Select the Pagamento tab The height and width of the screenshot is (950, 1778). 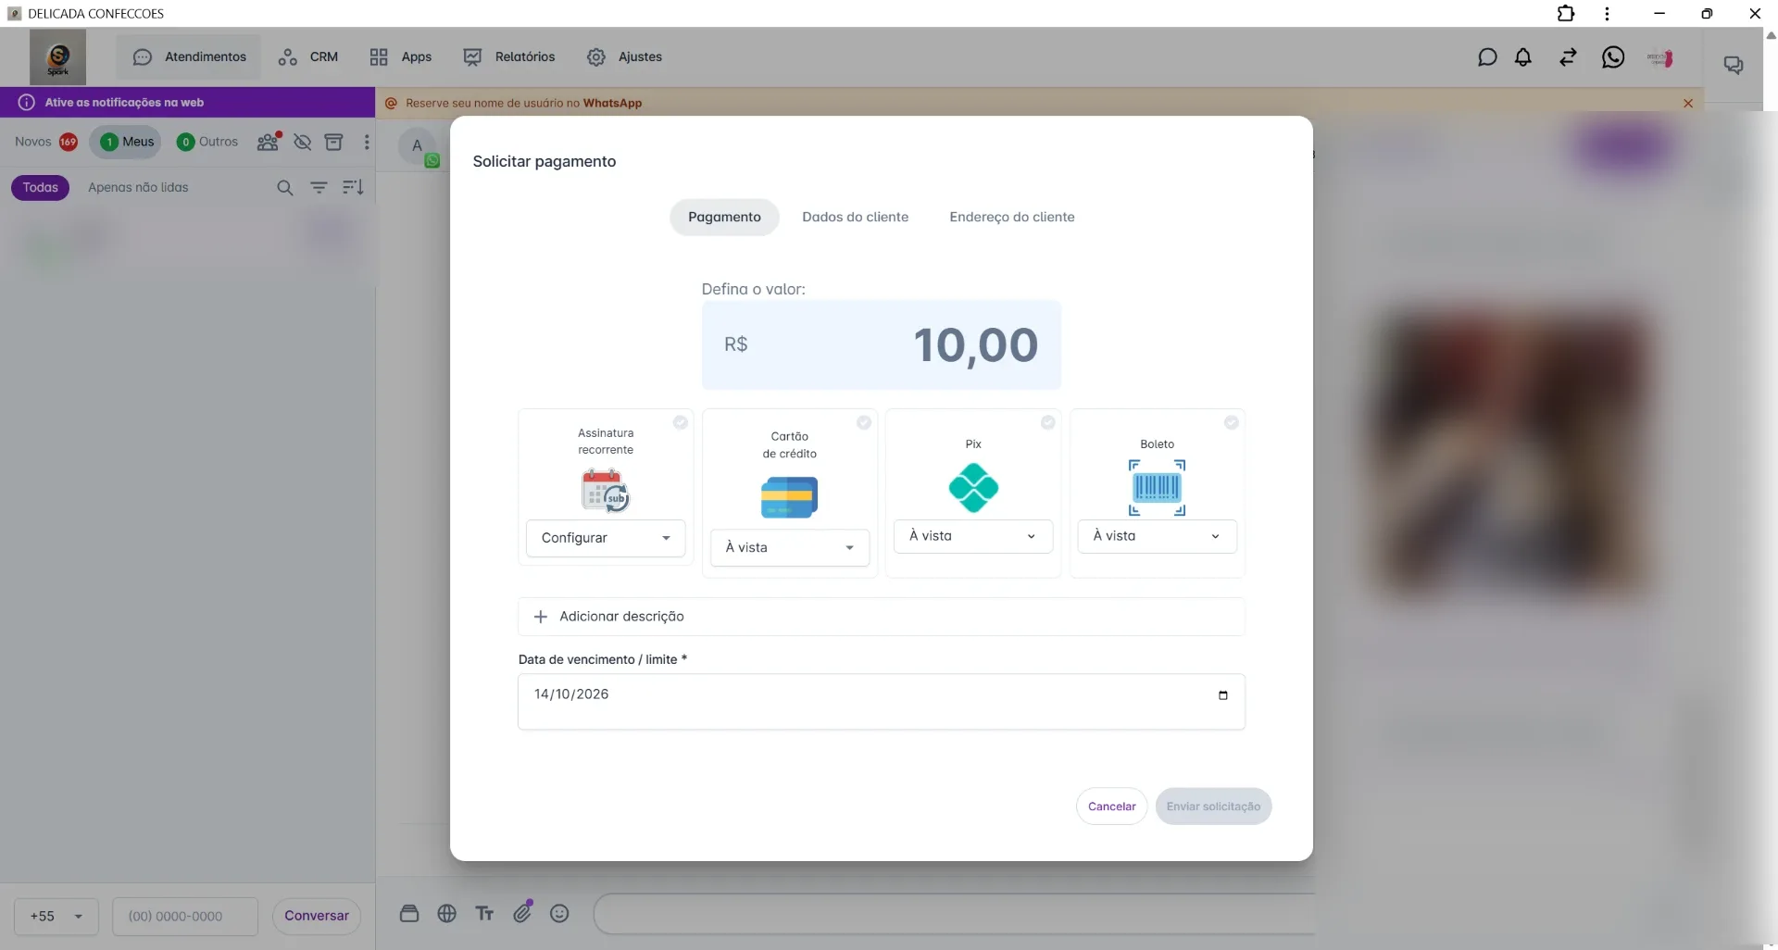[x=724, y=217]
